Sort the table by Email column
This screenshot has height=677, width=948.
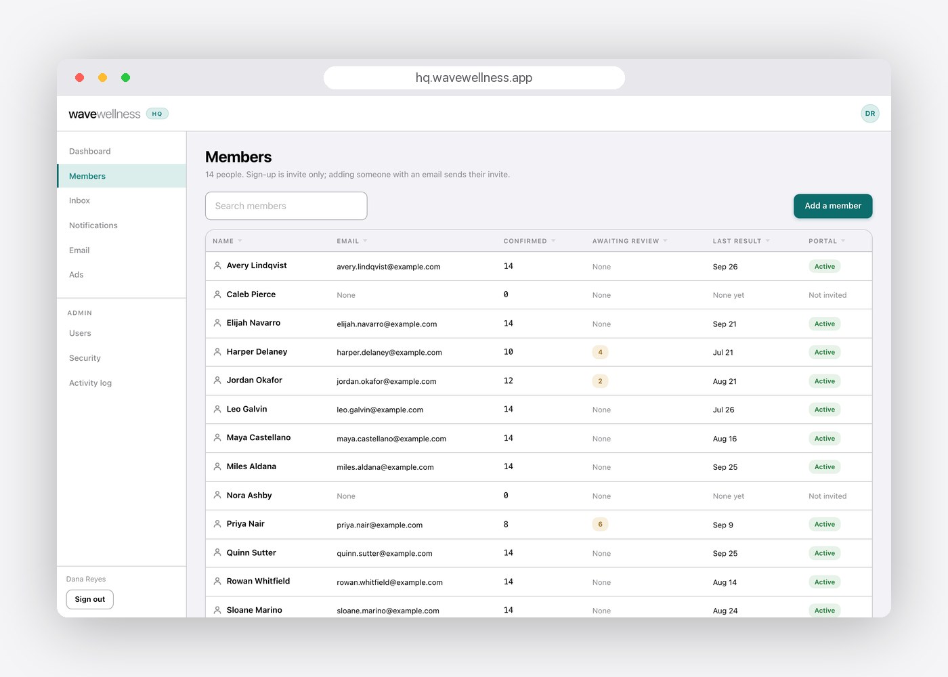[x=352, y=241]
